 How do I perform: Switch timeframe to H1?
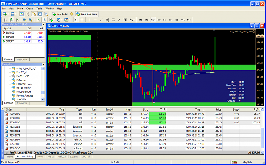click(x=165, y=20)
